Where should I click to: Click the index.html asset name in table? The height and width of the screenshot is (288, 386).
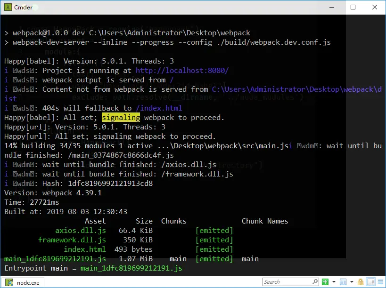click(85, 249)
